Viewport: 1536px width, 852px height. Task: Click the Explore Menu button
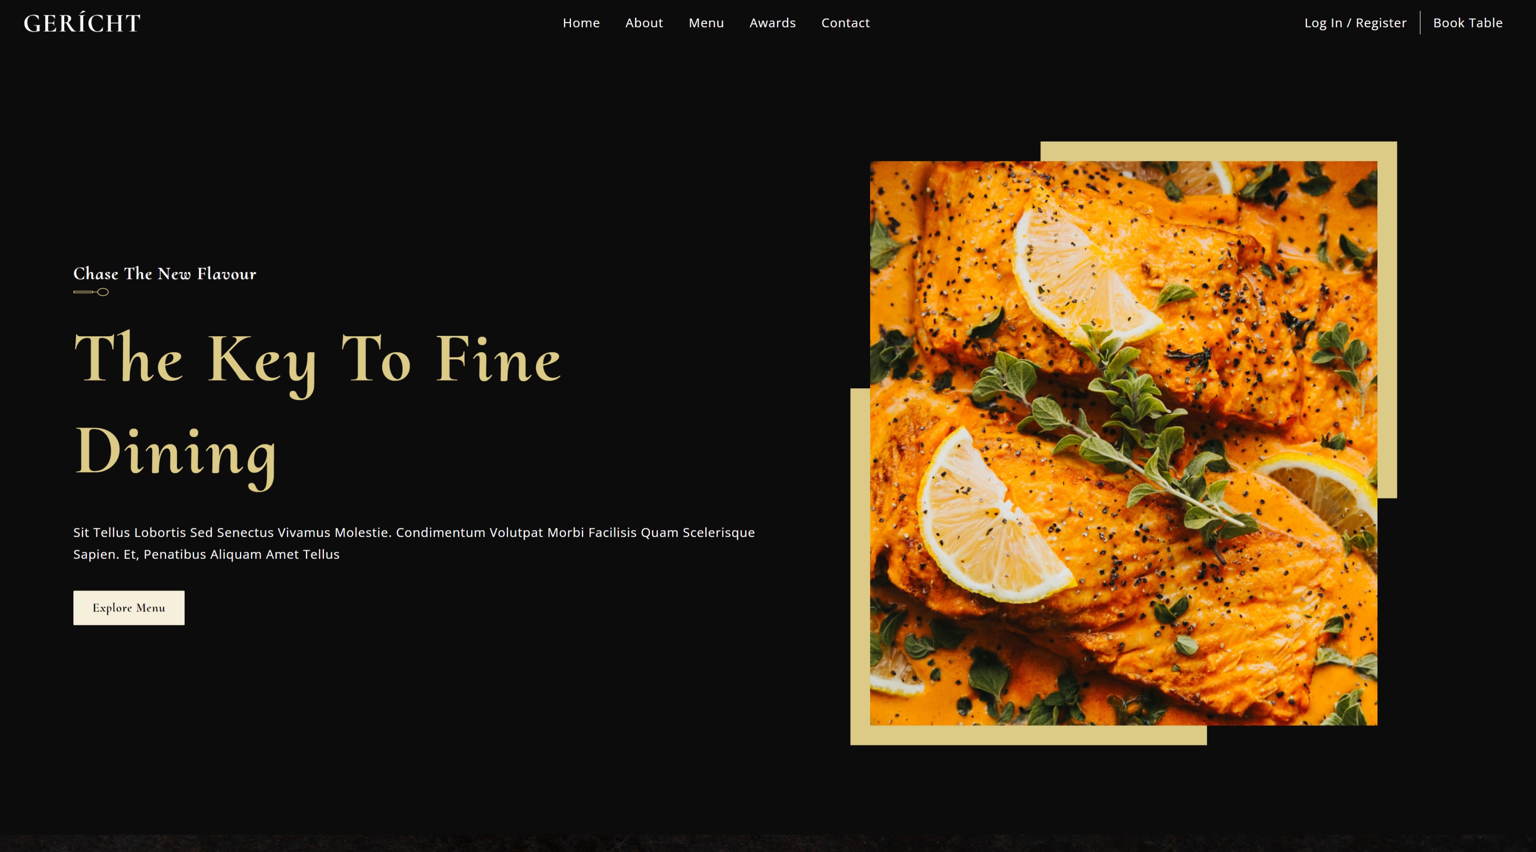coord(129,607)
